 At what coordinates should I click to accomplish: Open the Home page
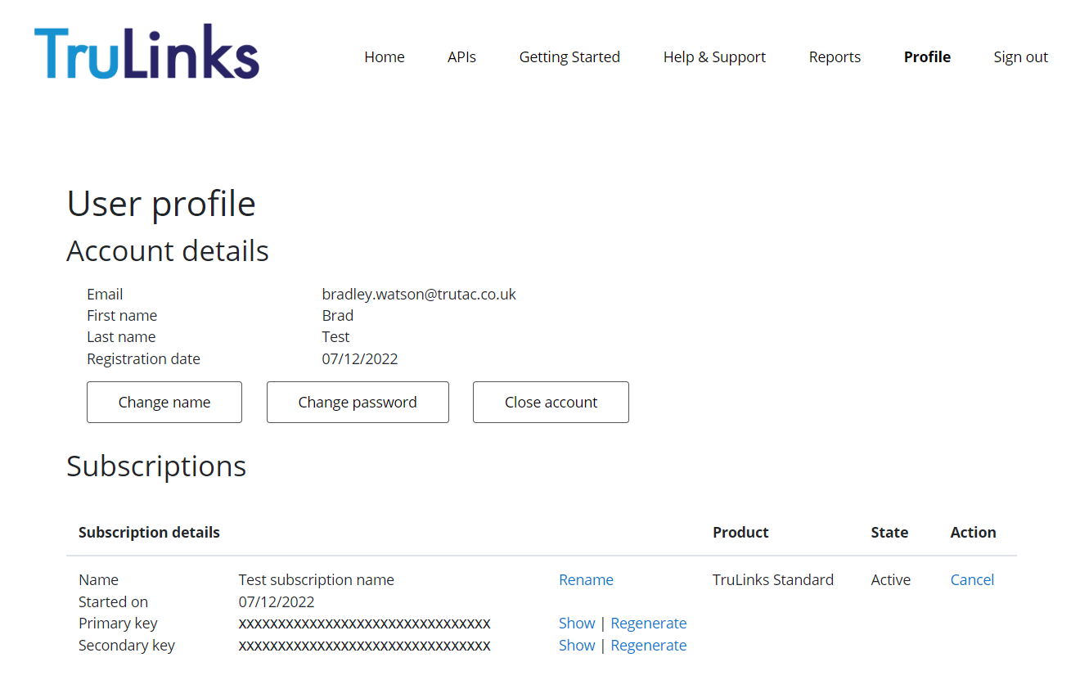point(385,57)
